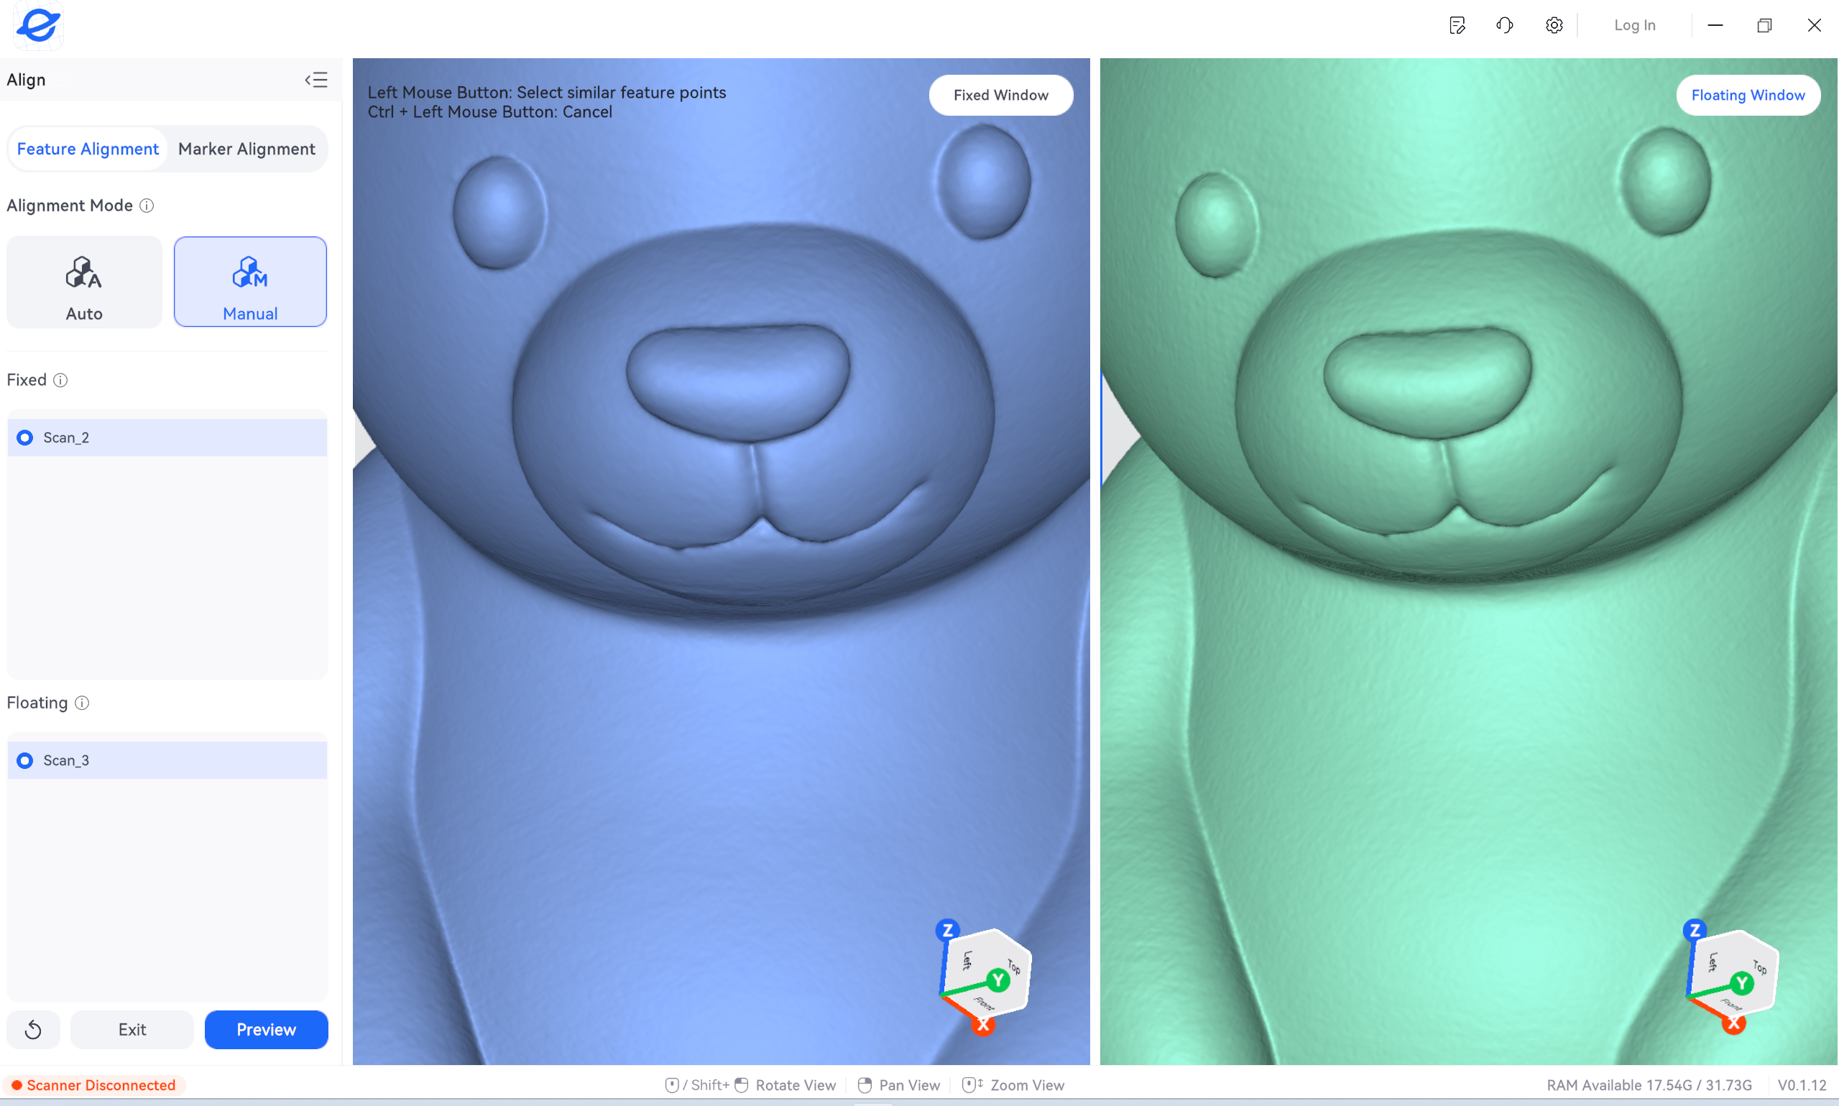Select Manual alignment mode
Screen dimensions: 1839x1106
(250, 282)
